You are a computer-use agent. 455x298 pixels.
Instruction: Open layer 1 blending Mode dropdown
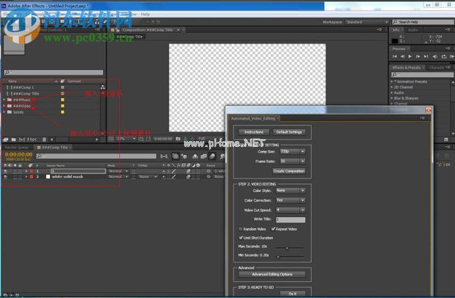[118, 171]
